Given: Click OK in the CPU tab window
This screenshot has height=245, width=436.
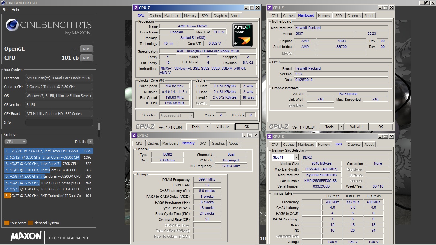Looking at the screenshot, I should click(247, 127).
